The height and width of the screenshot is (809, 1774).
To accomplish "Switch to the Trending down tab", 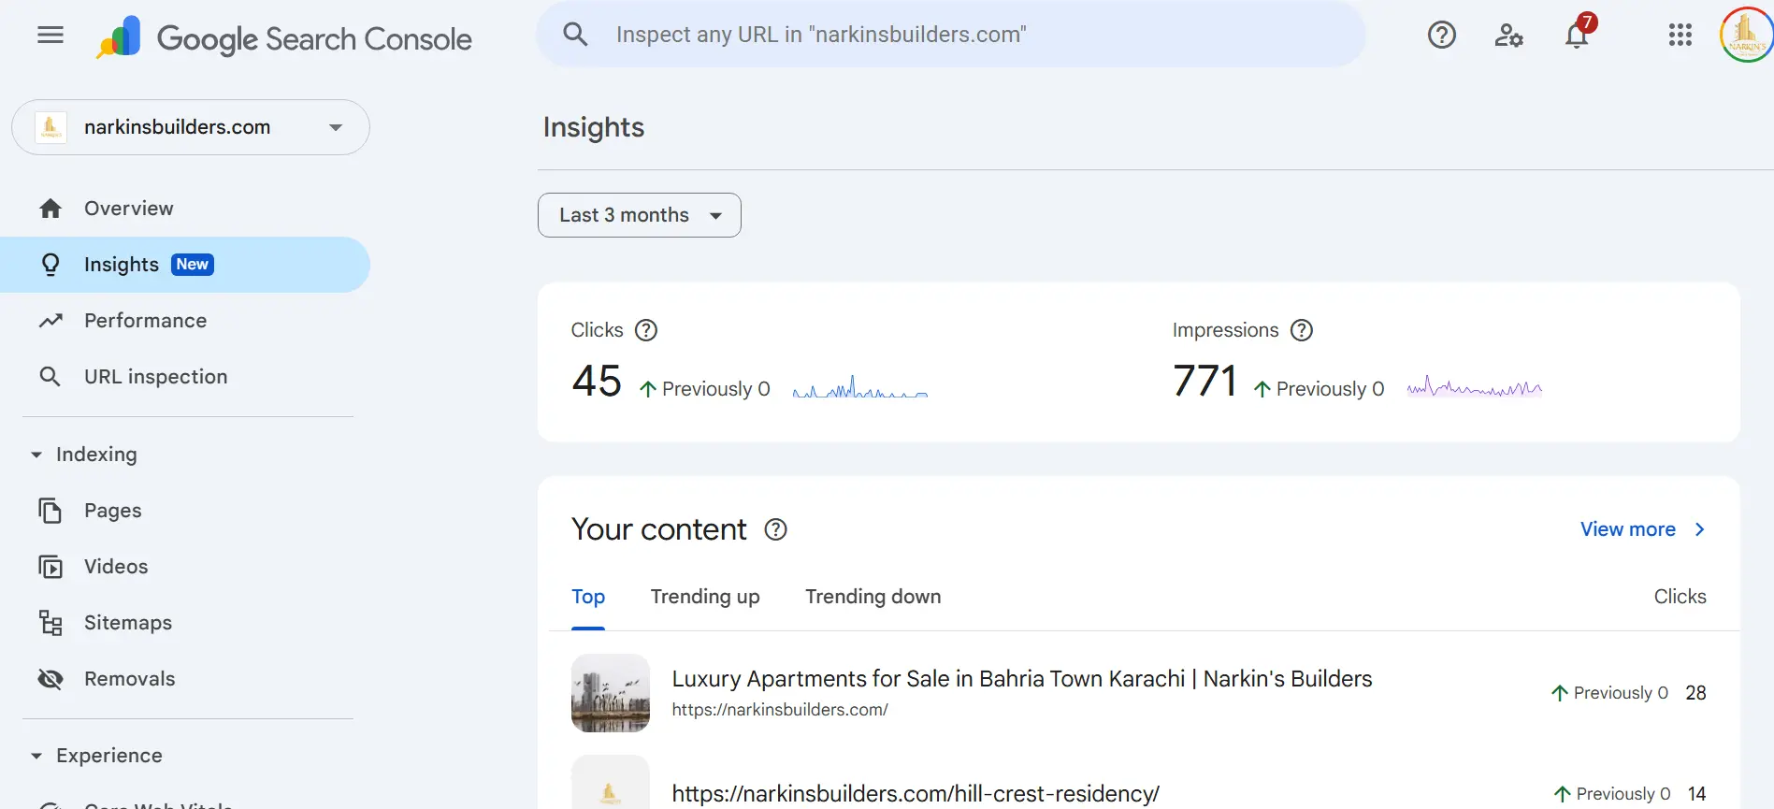I will (873, 597).
